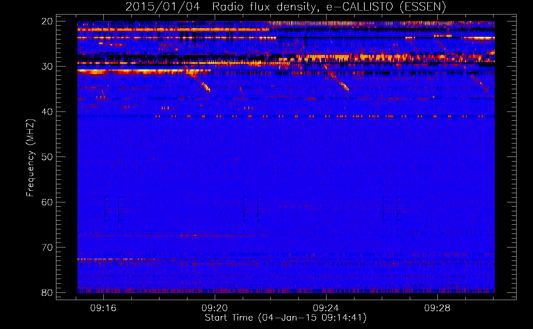Click the 'Start Time' x-axis label
The image size is (533, 329).
coord(285,318)
